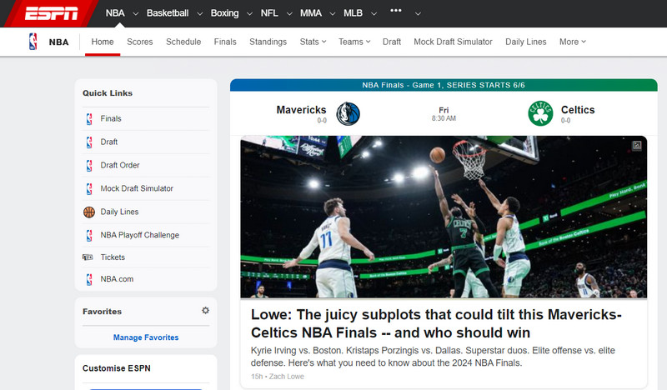Screen dimensions: 667x390
Task: Open Mock Draft Simulator in subnav
Action: click(453, 42)
